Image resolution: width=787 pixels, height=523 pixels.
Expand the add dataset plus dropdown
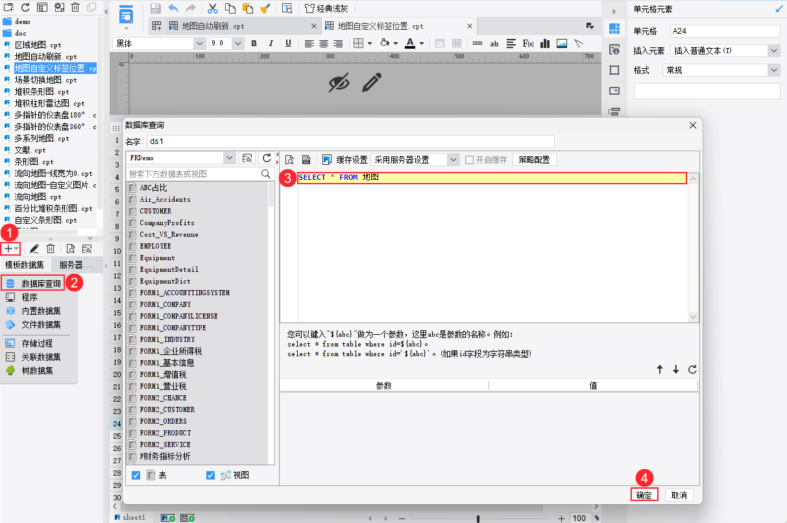point(10,249)
